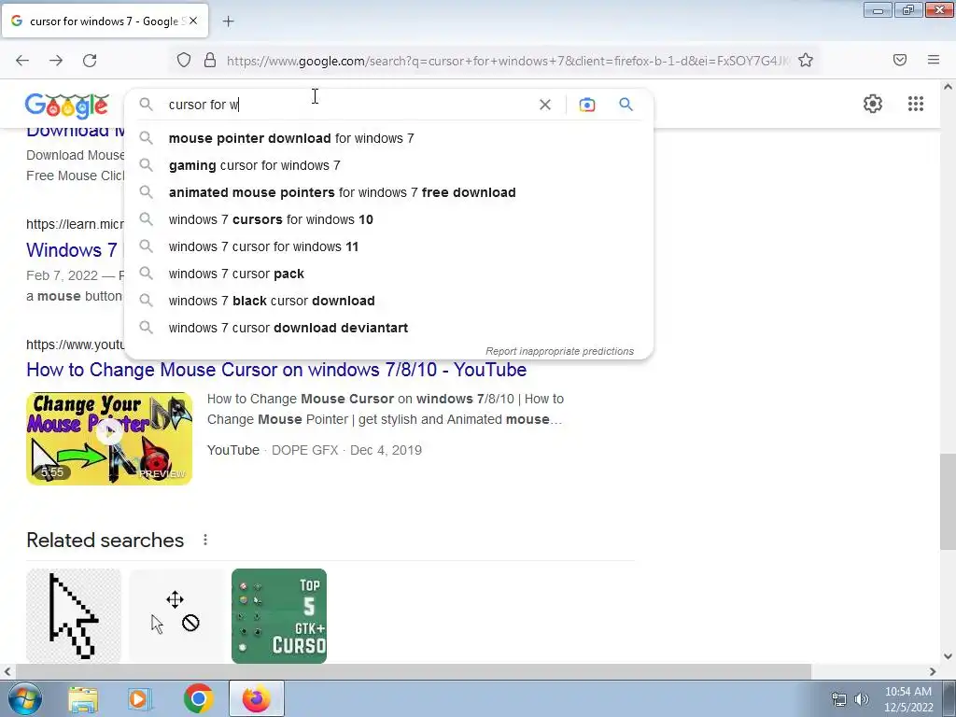Image resolution: width=956 pixels, height=717 pixels.
Task: Submit search with the blue magnifier icon
Action: (x=626, y=105)
